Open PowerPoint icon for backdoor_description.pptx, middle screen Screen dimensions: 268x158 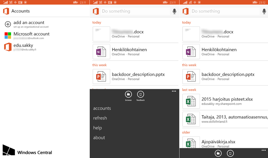[x=102, y=76]
